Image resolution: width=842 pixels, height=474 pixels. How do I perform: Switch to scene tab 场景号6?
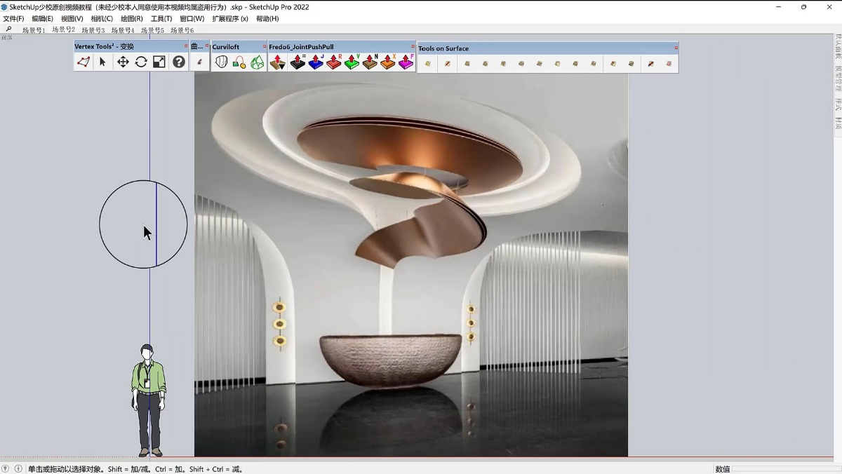pos(182,30)
